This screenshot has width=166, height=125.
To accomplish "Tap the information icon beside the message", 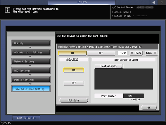I will [7, 10].
